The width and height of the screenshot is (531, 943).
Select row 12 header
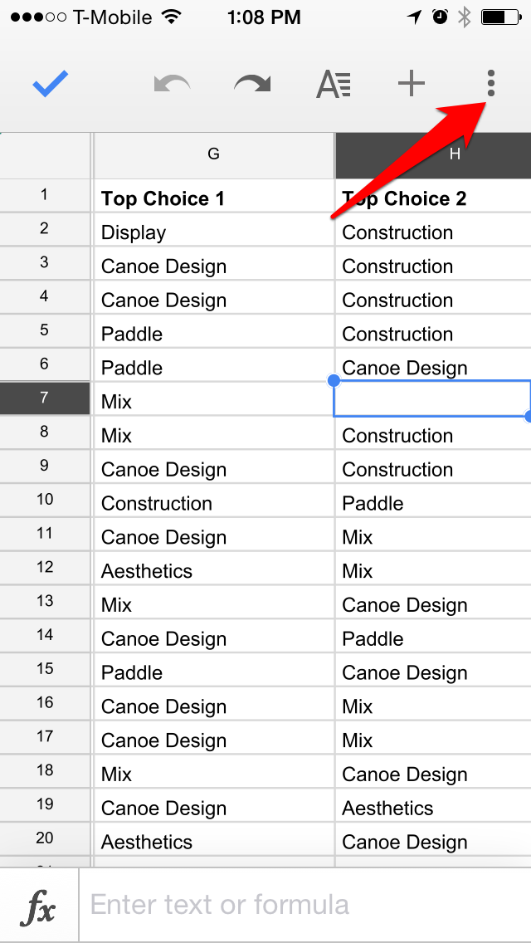pos(45,567)
